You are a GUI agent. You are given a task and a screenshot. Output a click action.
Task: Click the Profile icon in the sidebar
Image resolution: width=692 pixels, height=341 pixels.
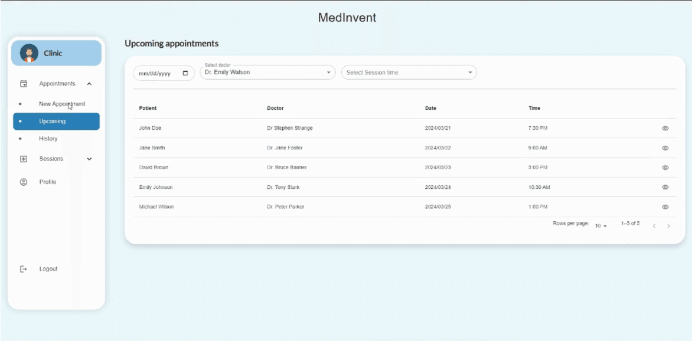[x=22, y=182]
